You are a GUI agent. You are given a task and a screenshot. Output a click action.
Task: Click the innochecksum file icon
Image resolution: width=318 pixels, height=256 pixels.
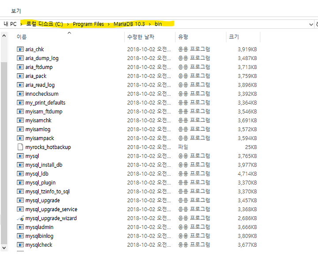(x=20, y=94)
